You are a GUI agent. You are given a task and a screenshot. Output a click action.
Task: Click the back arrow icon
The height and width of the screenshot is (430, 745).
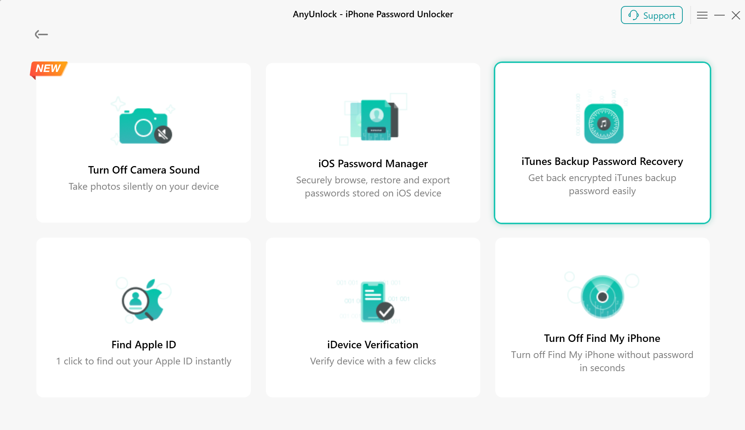[x=41, y=34]
